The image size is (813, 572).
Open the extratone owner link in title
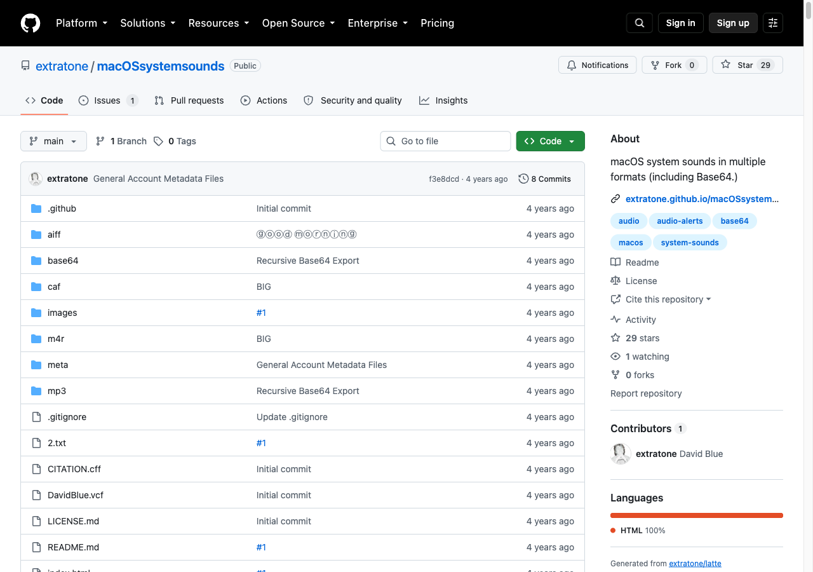(62, 66)
